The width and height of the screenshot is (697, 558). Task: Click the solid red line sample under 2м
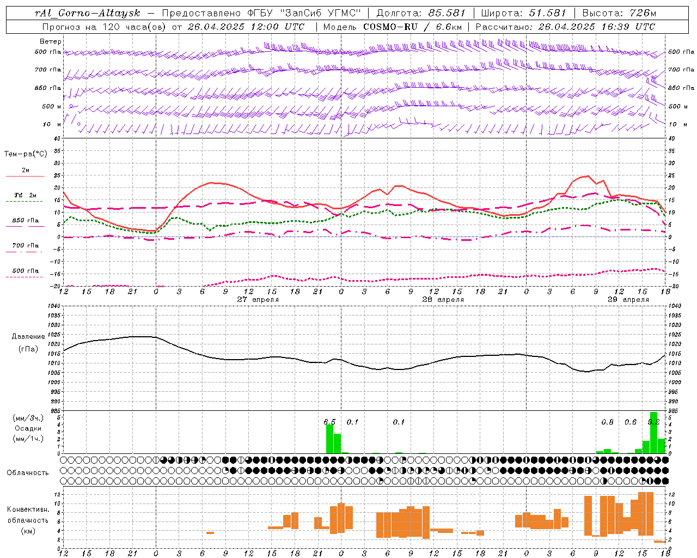pos(26,177)
